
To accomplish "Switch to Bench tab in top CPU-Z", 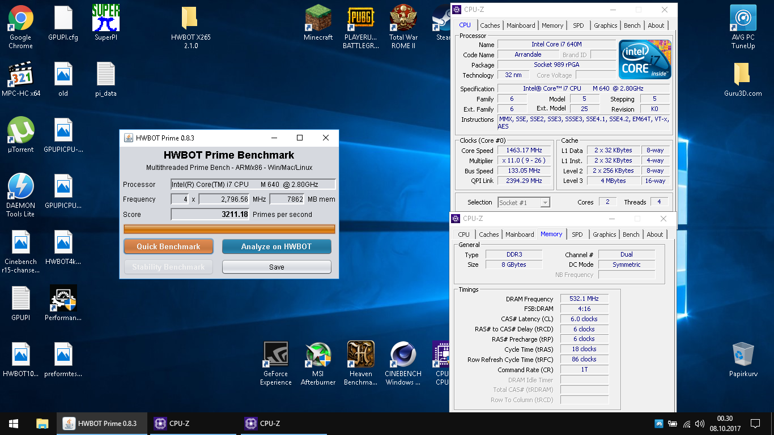I will [x=632, y=25].
